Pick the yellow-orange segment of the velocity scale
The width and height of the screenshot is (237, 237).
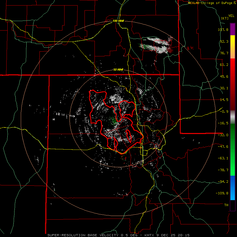tap(233, 47)
